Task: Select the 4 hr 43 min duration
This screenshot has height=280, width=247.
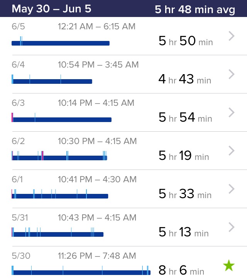Action: tap(185, 79)
